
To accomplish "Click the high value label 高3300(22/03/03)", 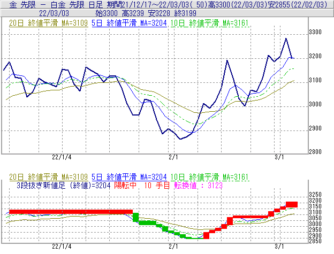I will tap(237, 4).
